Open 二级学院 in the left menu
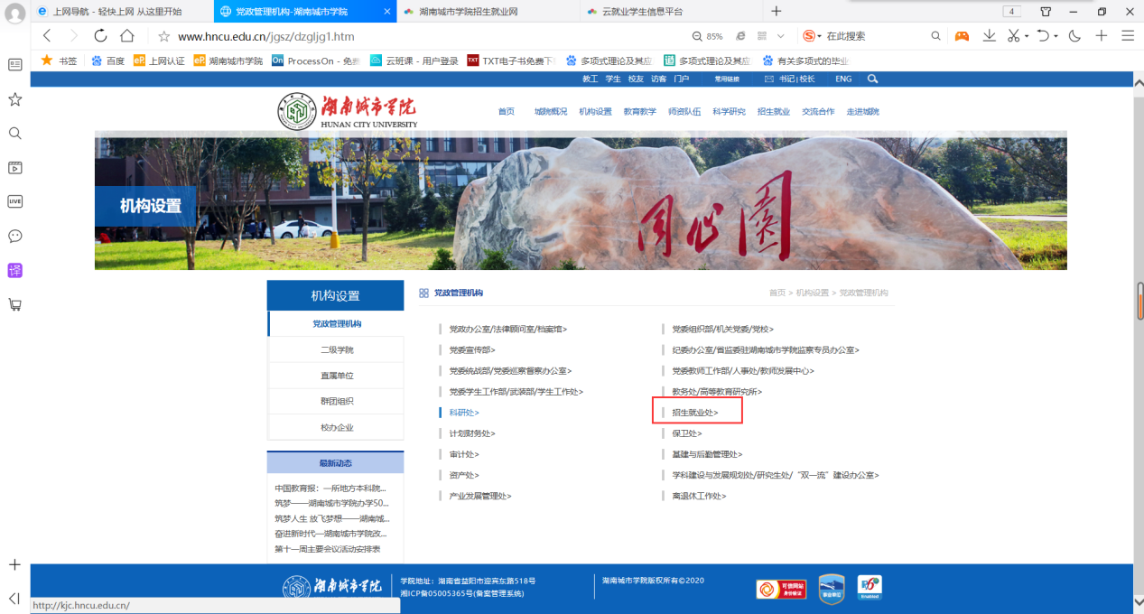 [336, 349]
